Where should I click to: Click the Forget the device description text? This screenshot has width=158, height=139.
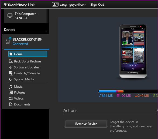click(x=130, y=126)
